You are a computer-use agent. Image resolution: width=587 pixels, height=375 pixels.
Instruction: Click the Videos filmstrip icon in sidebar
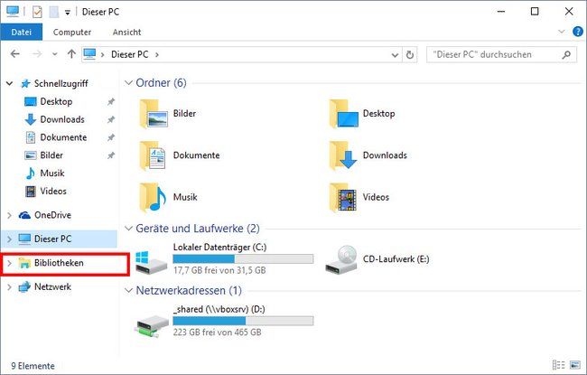click(31, 192)
